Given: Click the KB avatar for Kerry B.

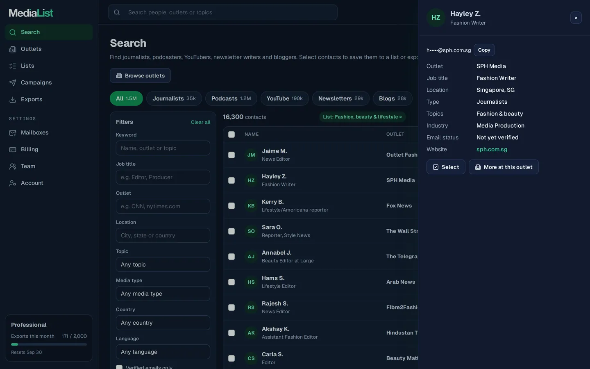Looking at the screenshot, I should pyautogui.click(x=251, y=206).
